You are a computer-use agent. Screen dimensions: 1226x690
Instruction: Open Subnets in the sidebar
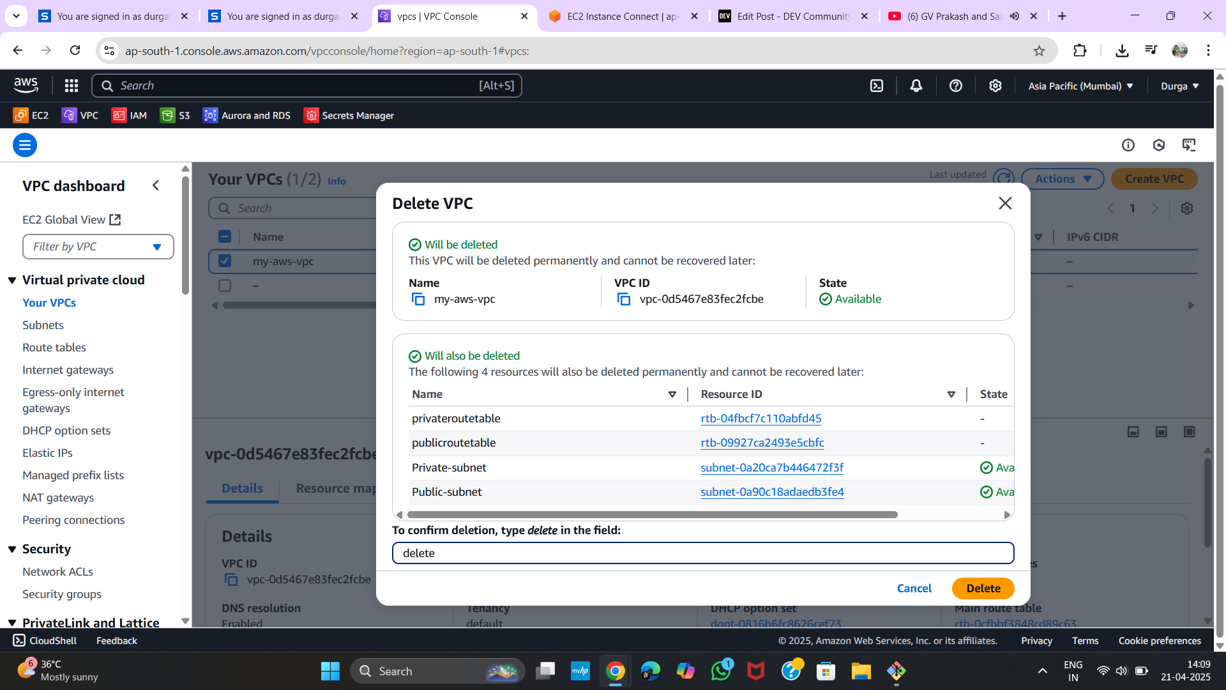click(43, 325)
